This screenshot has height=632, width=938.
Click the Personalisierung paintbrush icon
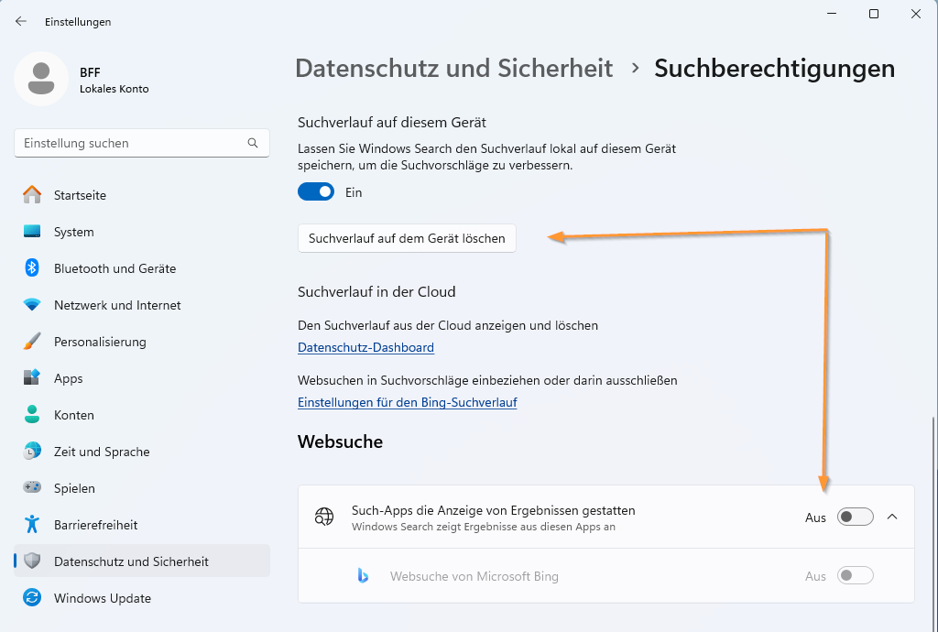[x=32, y=342]
